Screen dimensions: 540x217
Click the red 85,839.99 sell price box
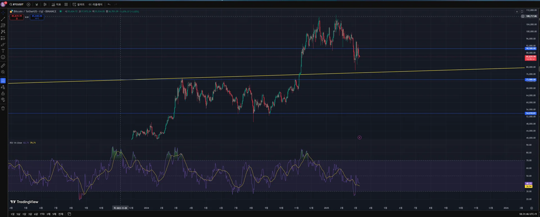pyautogui.click(x=17, y=17)
